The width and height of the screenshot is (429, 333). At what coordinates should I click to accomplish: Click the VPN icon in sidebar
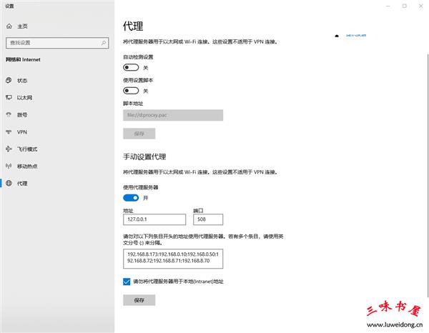[x=9, y=131]
